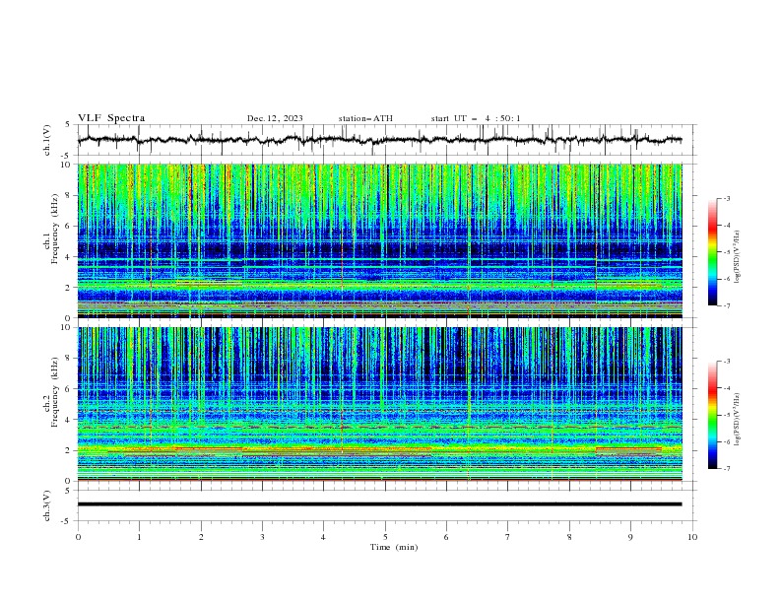Click inside the ch.1 spectrogram panel
This screenshot has width=780, height=603.
[x=379, y=240]
